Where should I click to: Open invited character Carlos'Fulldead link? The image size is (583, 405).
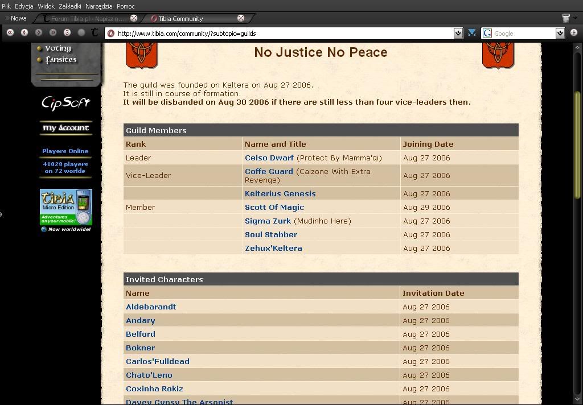tap(158, 362)
